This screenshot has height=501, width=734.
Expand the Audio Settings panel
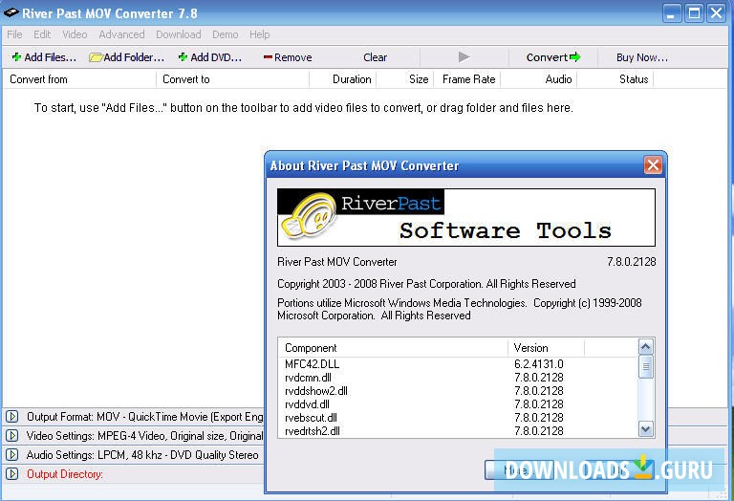pyautogui.click(x=12, y=455)
